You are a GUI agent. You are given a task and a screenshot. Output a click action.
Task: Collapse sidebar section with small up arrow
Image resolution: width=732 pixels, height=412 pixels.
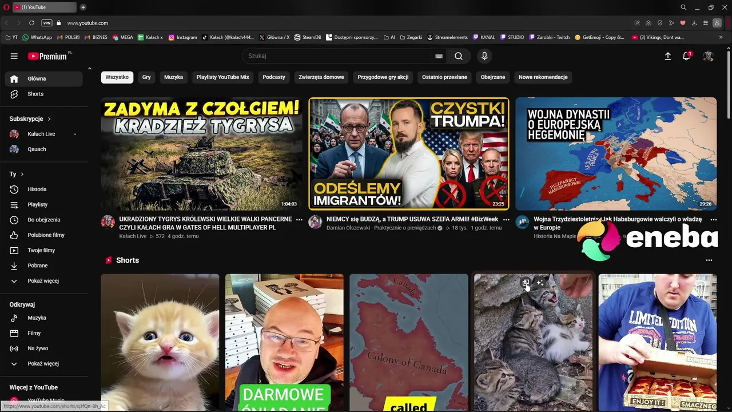(89, 69)
